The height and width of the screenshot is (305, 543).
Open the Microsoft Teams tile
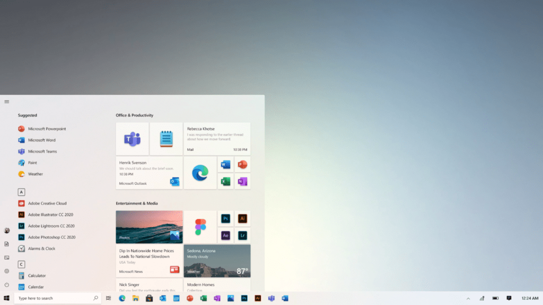(x=132, y=139)
